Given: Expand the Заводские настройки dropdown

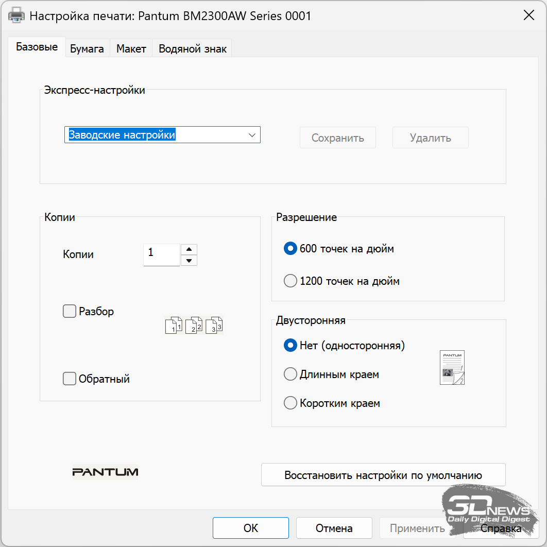Looking at the screenshot, I should click(x=252, y=135).
